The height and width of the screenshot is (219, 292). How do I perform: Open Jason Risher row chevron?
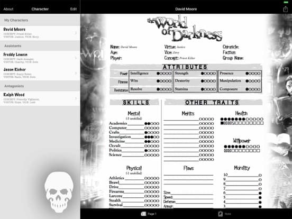pyautogui.click(x=76, y=73)
